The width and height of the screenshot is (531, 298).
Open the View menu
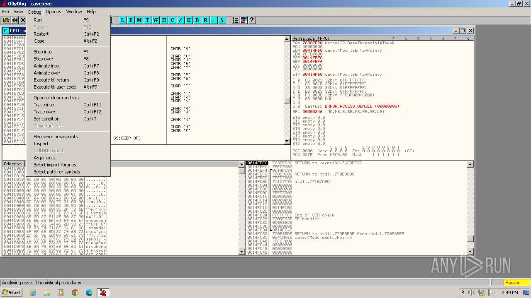pyautogui.click(x=18, y=12)
